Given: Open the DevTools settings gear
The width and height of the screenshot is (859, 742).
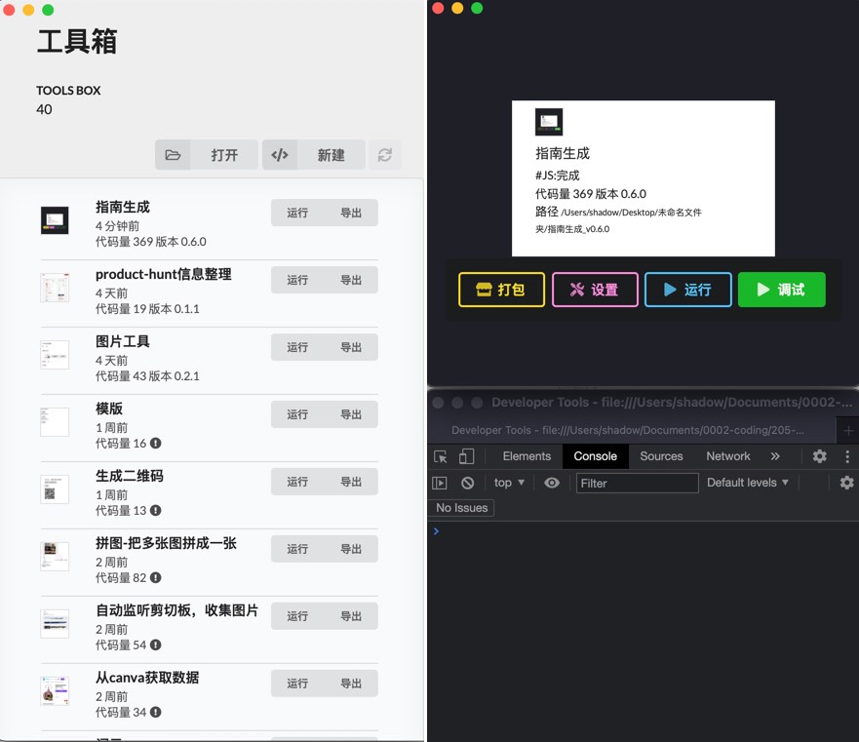Looking at the screenshot, I should click(818, 455).
